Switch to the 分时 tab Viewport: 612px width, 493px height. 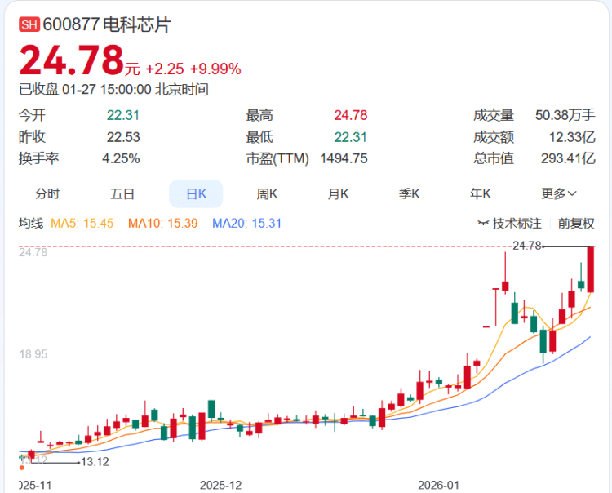click(x=47, y=193)
